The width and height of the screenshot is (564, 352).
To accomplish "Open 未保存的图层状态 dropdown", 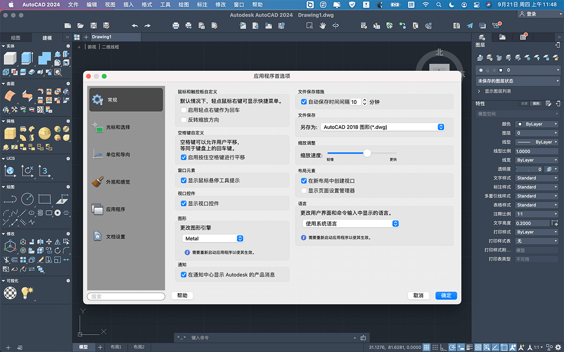I will click(x=518, y=81).
